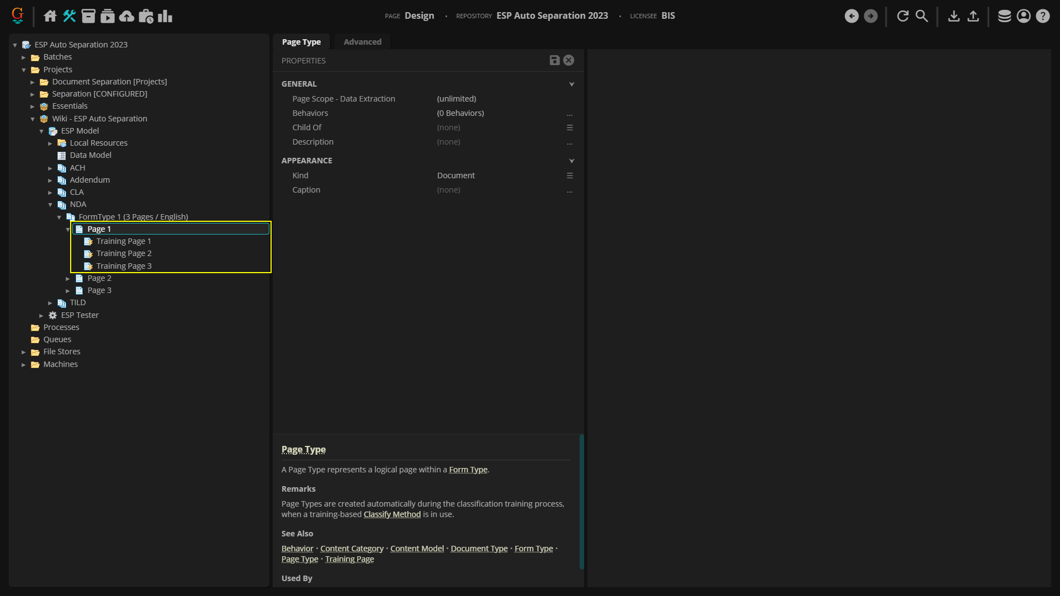Click the database stack icon
1060x596 pixels.
(x=1004, y=16)
